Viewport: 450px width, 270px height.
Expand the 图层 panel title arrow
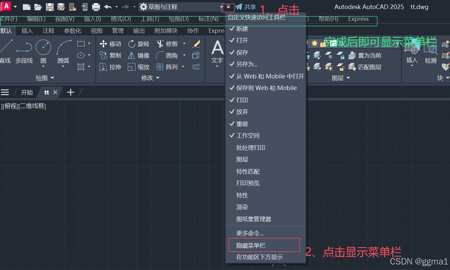(x=348, y=78)
